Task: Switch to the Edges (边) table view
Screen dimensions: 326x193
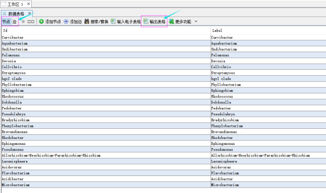Action: (15, 22)
